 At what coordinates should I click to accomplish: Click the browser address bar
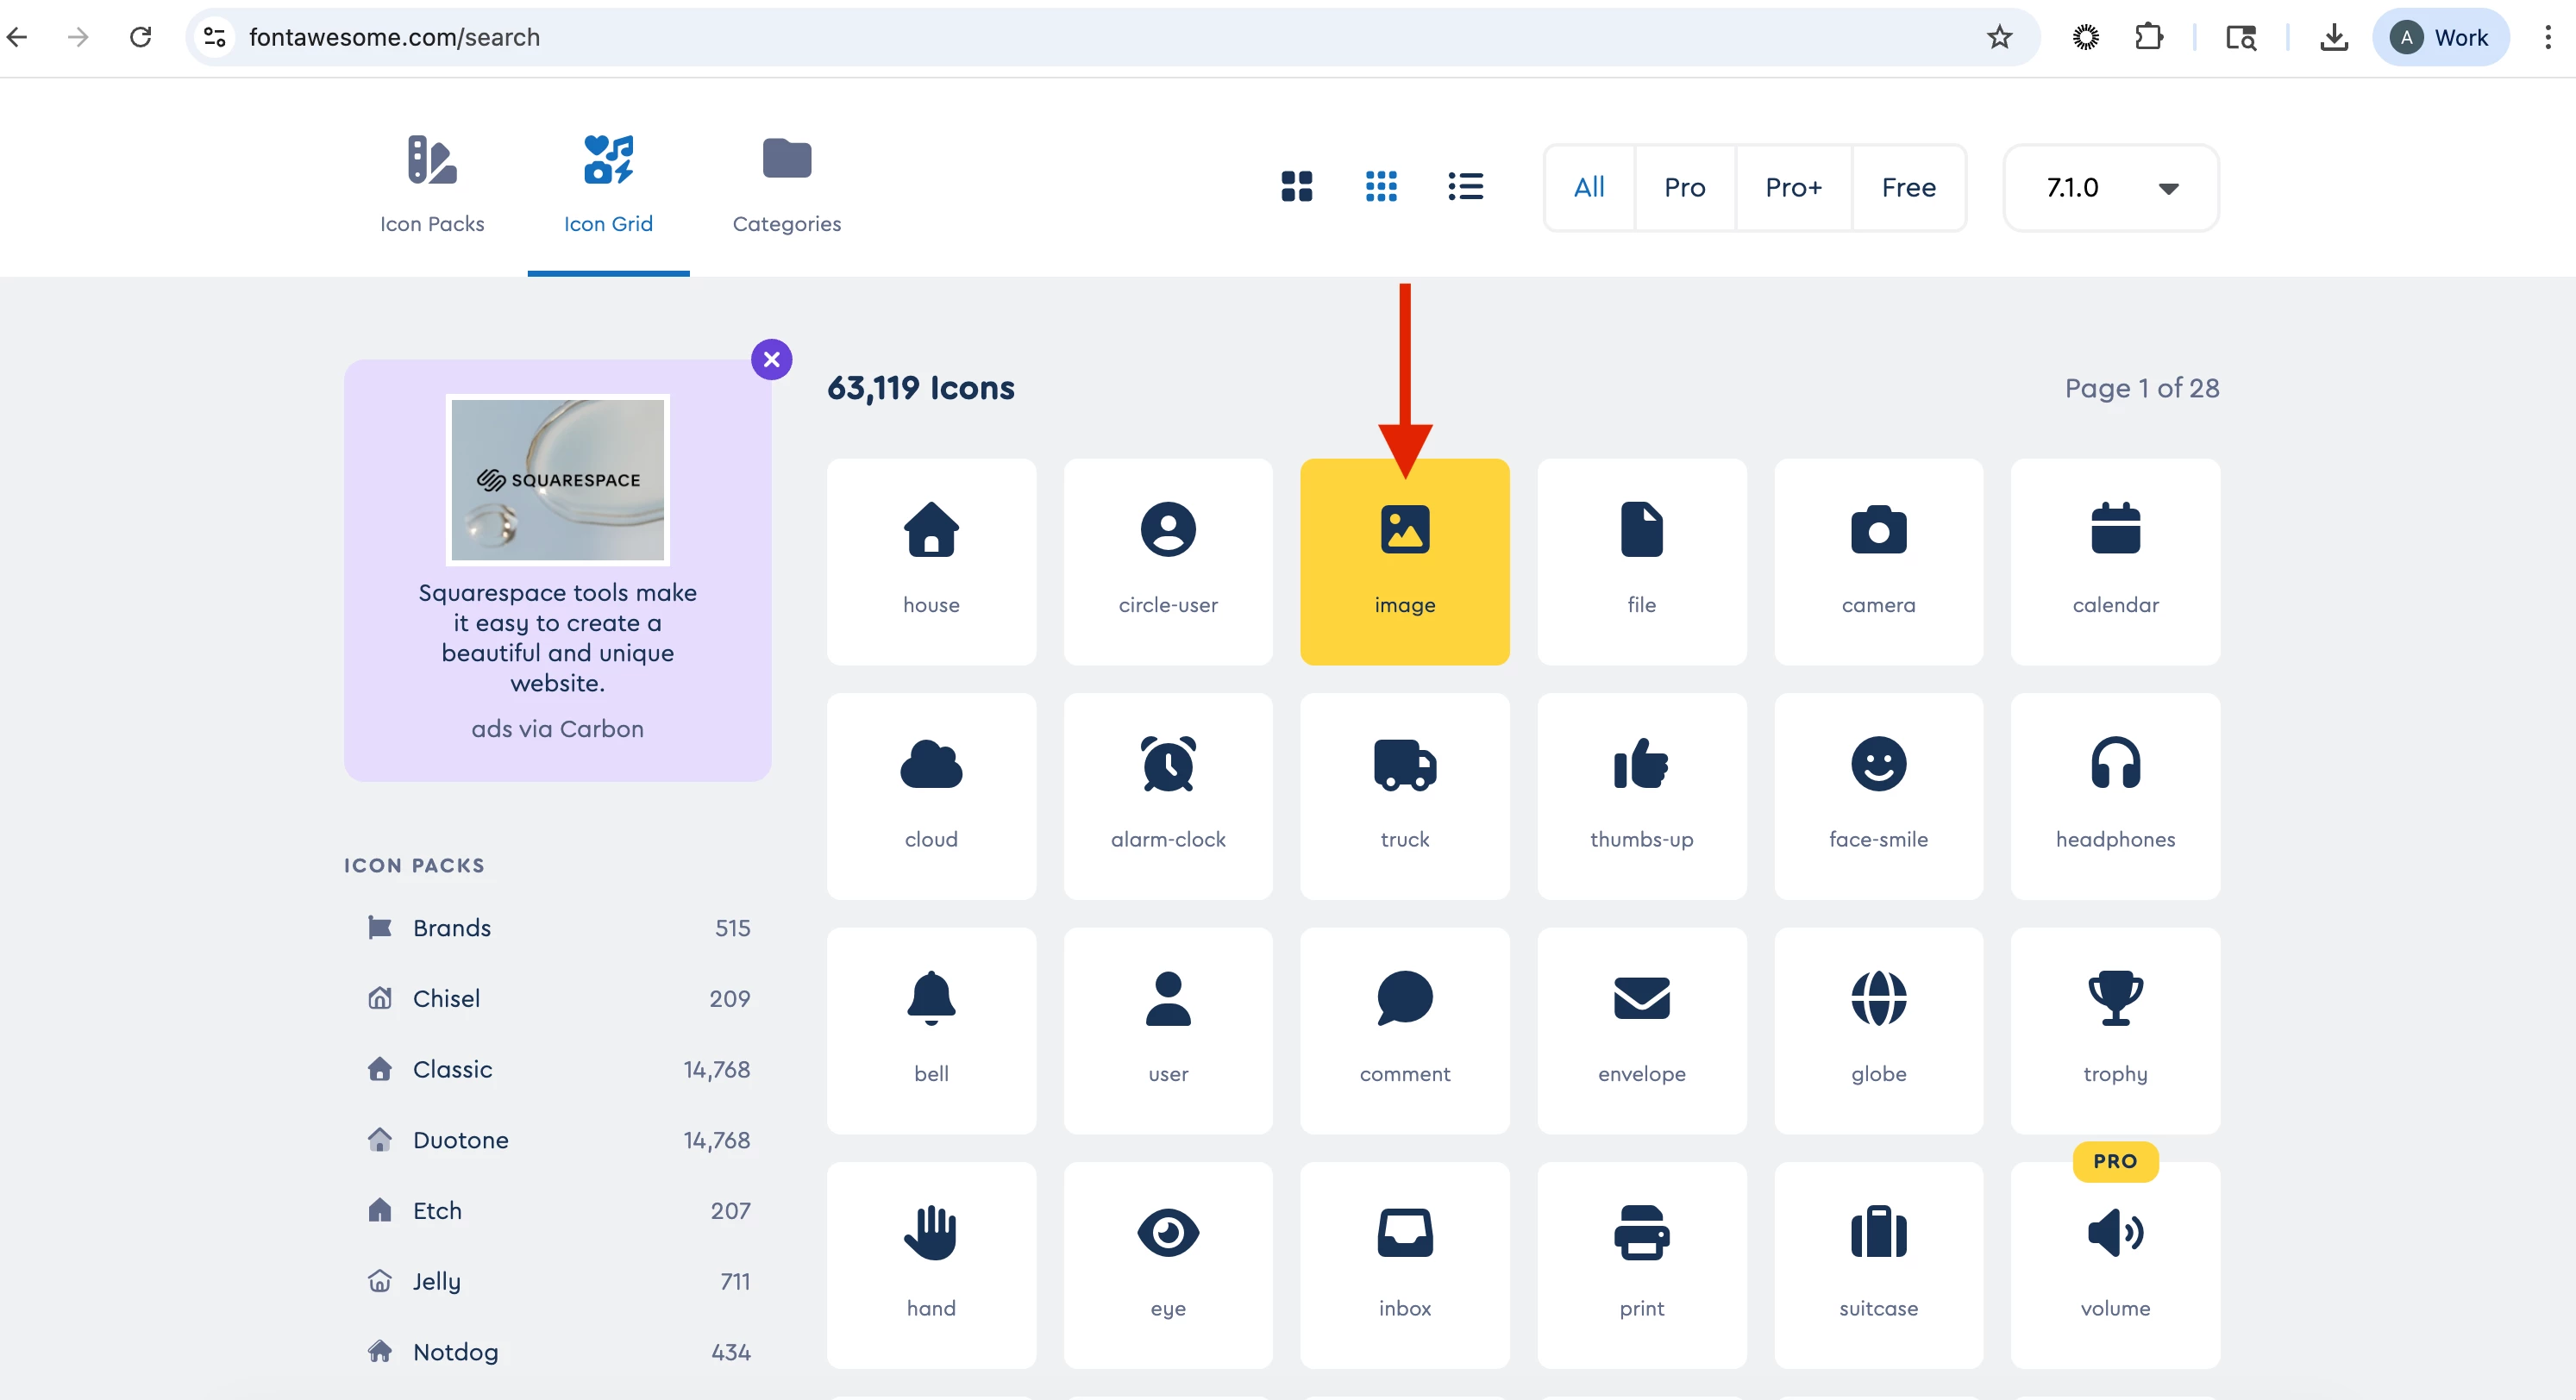pos(1100,37)
